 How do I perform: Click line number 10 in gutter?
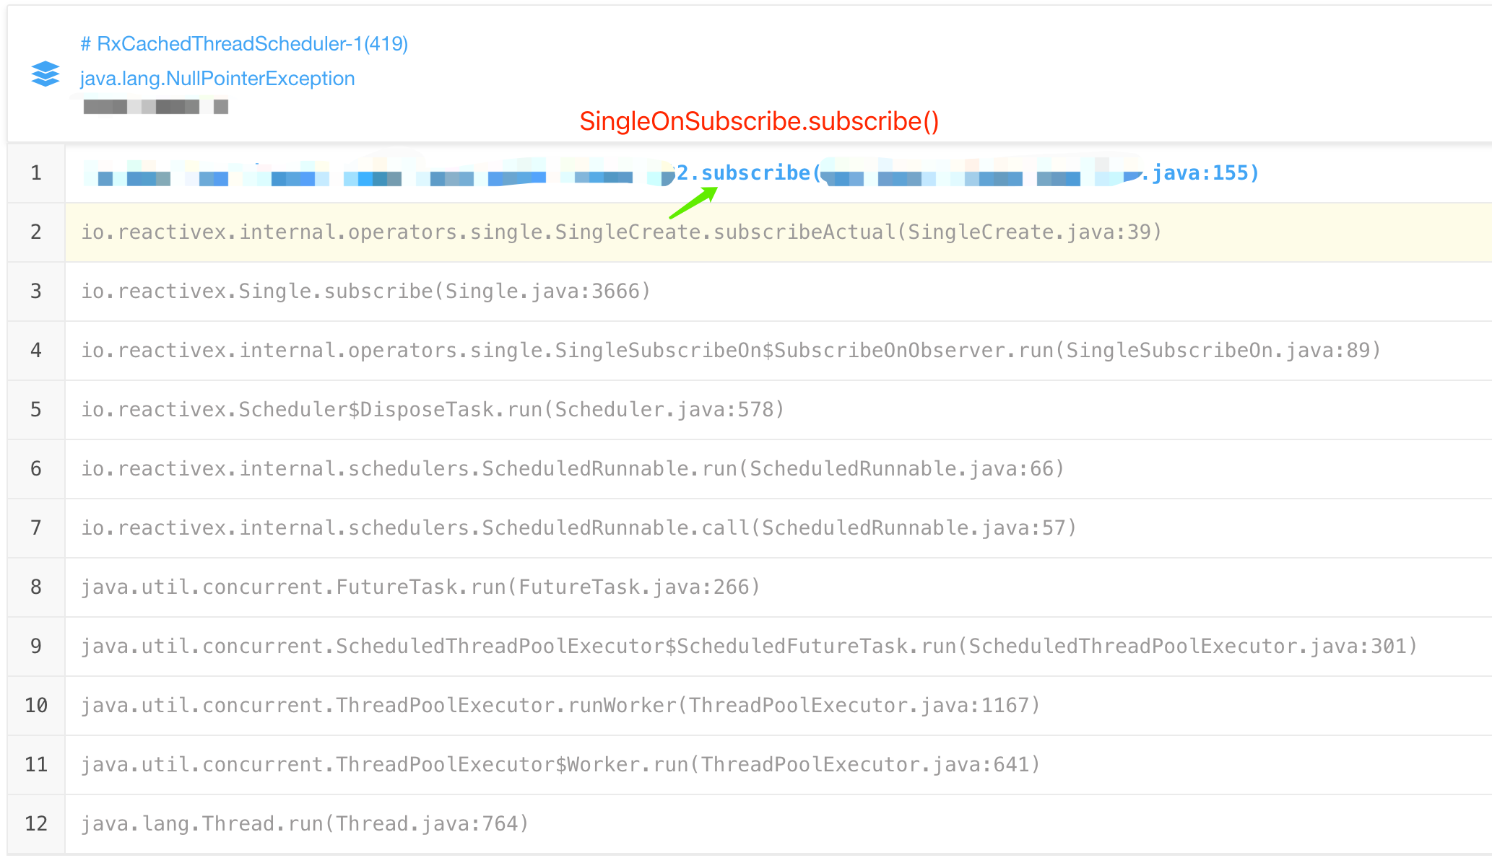(x=36, y=706)
